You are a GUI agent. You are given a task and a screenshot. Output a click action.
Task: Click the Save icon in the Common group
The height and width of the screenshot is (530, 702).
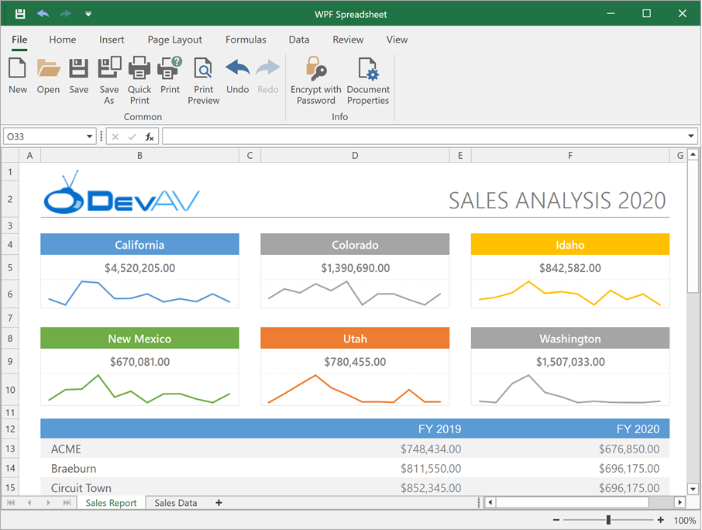click(78, 74)
